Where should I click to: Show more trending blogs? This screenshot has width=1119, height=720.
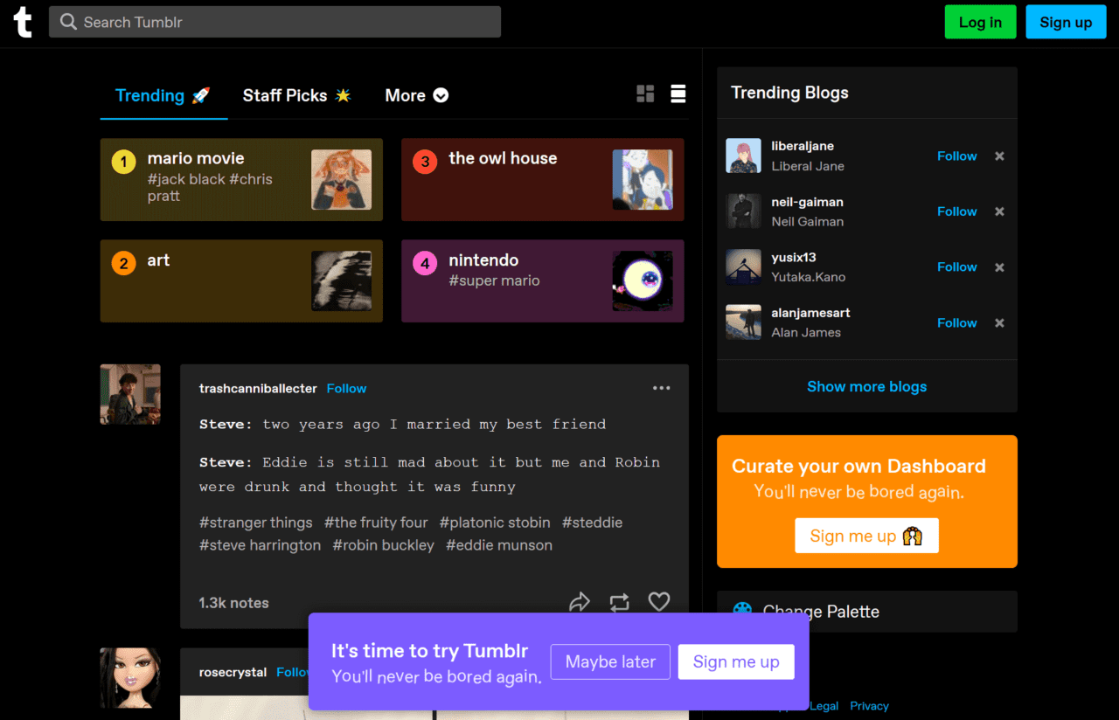click(x=866, y=386)
